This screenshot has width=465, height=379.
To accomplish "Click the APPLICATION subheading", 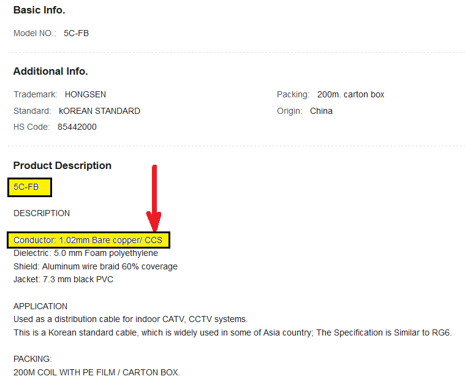I will (40, 306).
